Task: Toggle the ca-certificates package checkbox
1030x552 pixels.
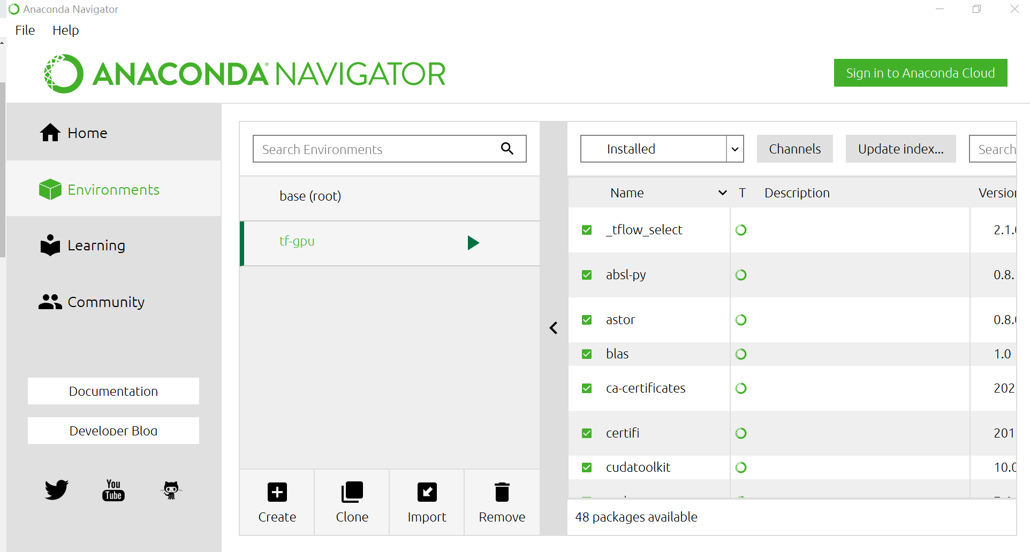Action: coord(587,388)
